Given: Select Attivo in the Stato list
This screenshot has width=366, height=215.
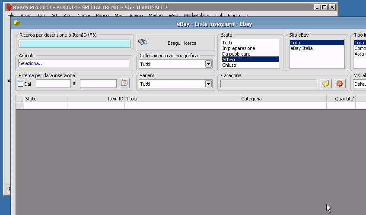Looking at the screenshot, I should tap(250, 59).
